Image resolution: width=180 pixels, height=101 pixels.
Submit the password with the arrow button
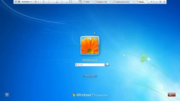tap(107, 65)
